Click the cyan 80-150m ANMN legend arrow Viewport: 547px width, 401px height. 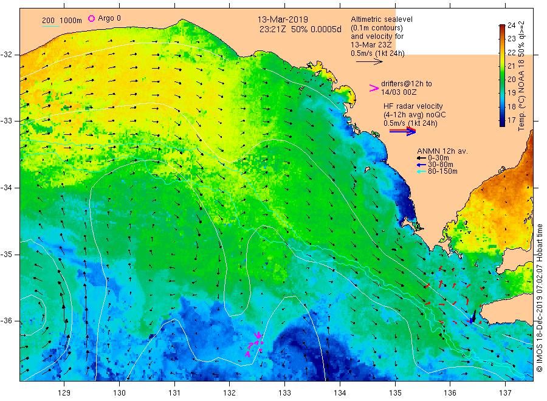click(421, 171)
